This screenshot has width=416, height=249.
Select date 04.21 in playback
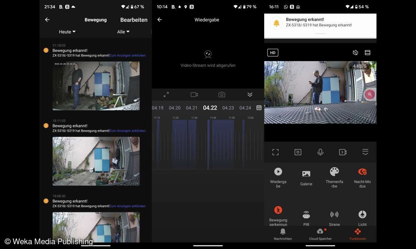192,108
